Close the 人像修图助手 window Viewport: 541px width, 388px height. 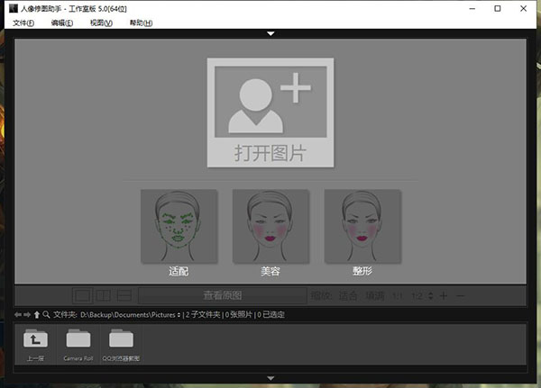click(523, 9)
